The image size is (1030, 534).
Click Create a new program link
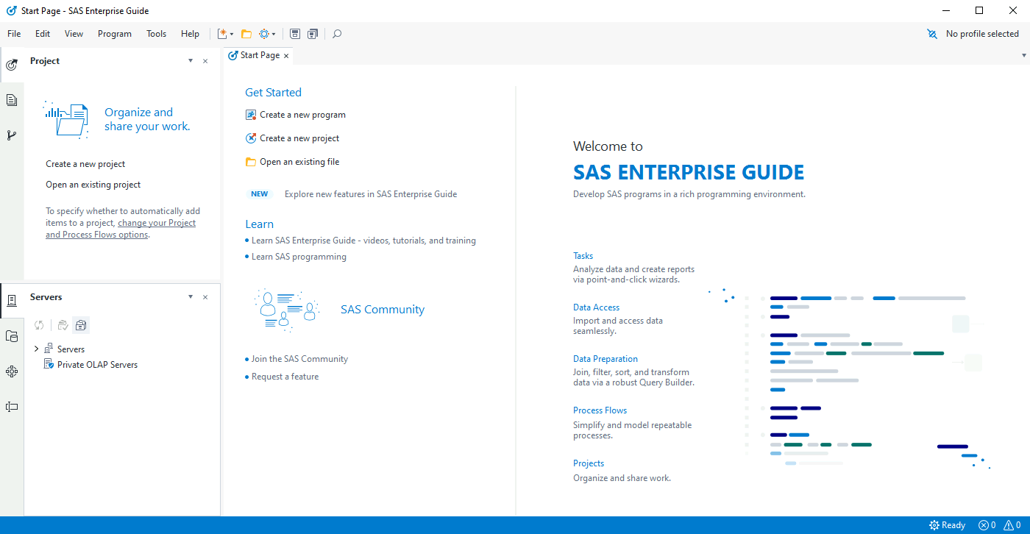click(x=302, y=115)
